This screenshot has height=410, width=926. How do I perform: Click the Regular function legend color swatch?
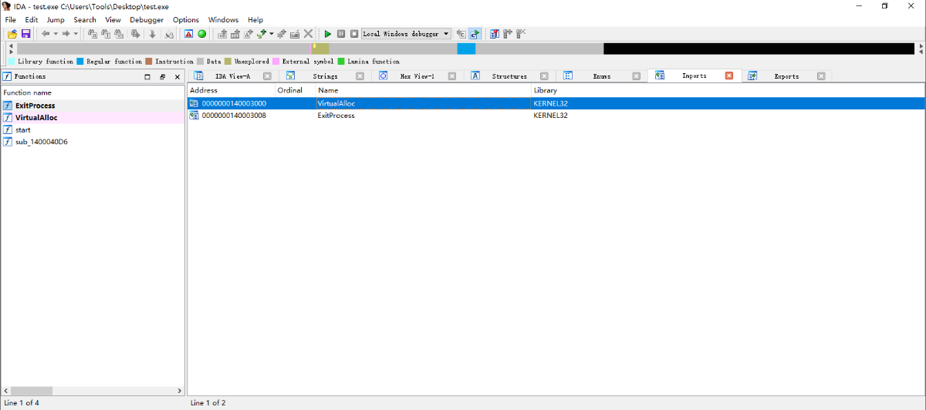pyautogui.click(x=79, y=62)
